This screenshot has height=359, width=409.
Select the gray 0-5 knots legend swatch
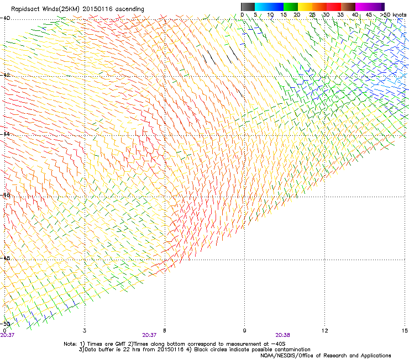(x=248, y=7)
